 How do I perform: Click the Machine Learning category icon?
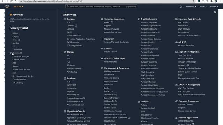pyautogui.click(x=139, y=19)
